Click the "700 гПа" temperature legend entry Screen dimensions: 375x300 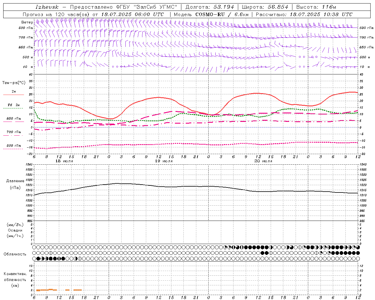[14, 132]
